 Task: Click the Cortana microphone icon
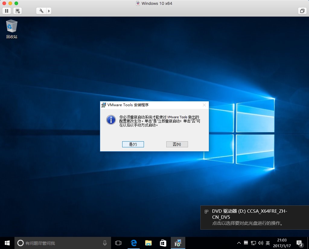[x=105, y=243]
